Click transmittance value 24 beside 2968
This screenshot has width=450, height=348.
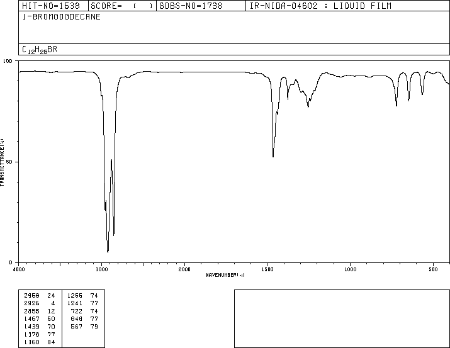(51, 296)
